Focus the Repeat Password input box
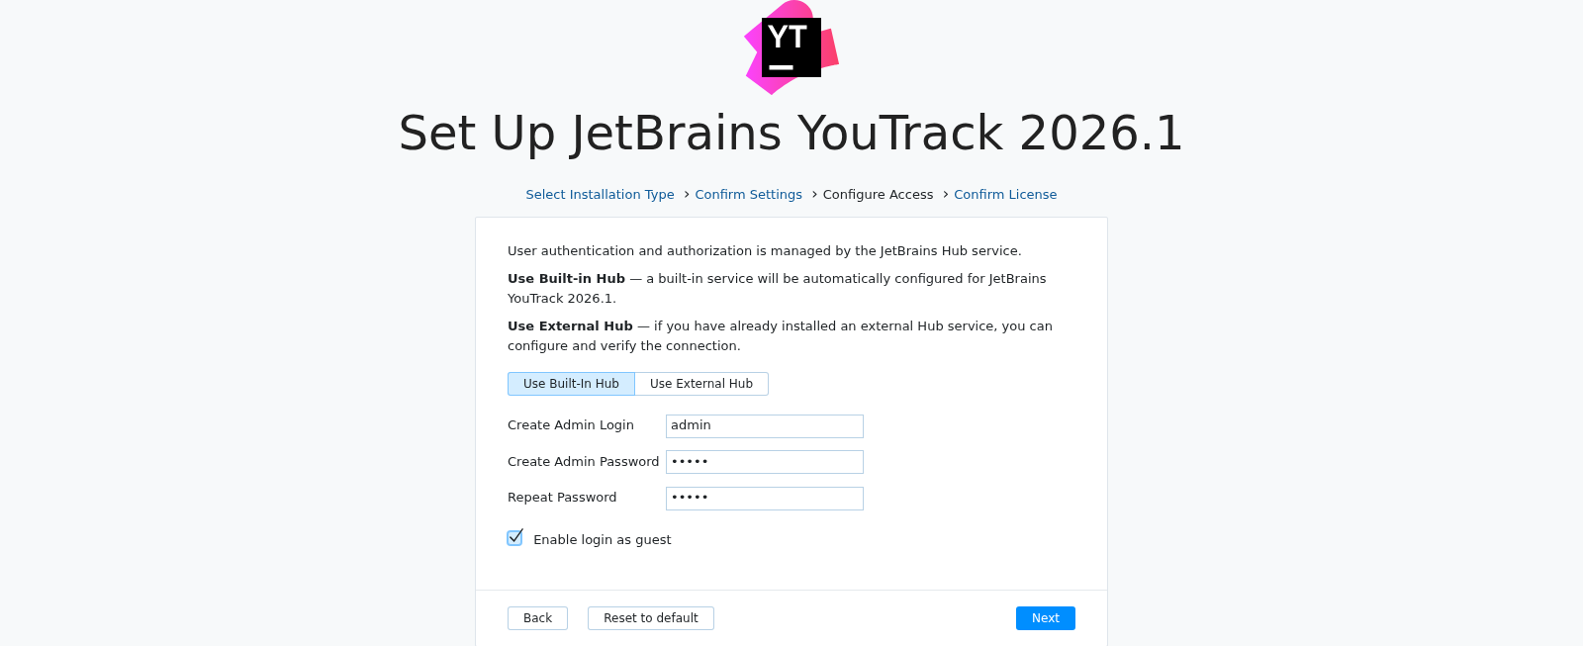Image resolution: width=1583 pixels, height=646 pixels. [764, 499]
